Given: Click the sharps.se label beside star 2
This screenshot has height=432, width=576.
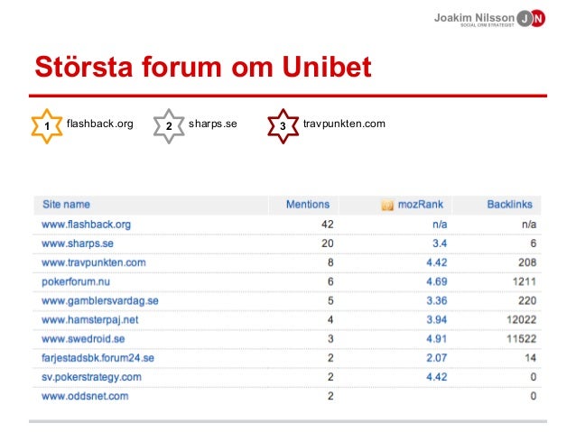Looking at the screenshot, I should 213,124.
